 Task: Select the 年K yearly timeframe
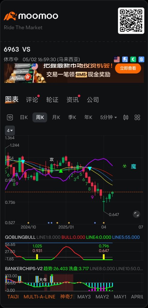[x=88, y=118]
